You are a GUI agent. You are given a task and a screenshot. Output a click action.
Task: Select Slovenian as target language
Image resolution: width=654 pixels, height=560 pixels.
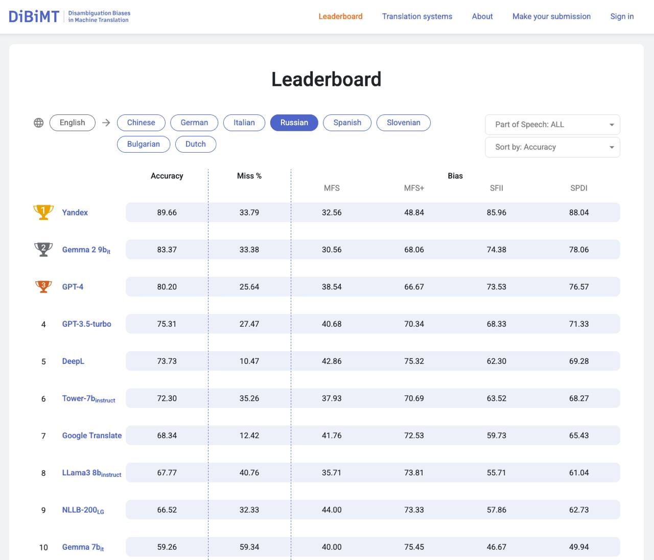click(x=404, y=123)
